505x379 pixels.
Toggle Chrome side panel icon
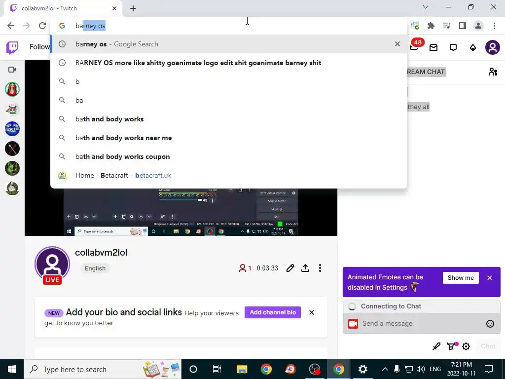pos(463,26)
